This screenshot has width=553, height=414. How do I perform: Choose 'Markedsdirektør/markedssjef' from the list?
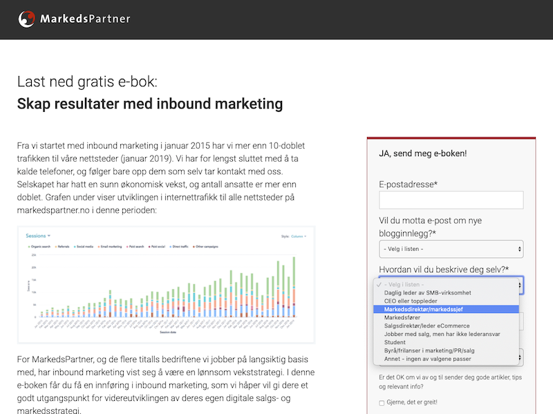tap(446, 309)
